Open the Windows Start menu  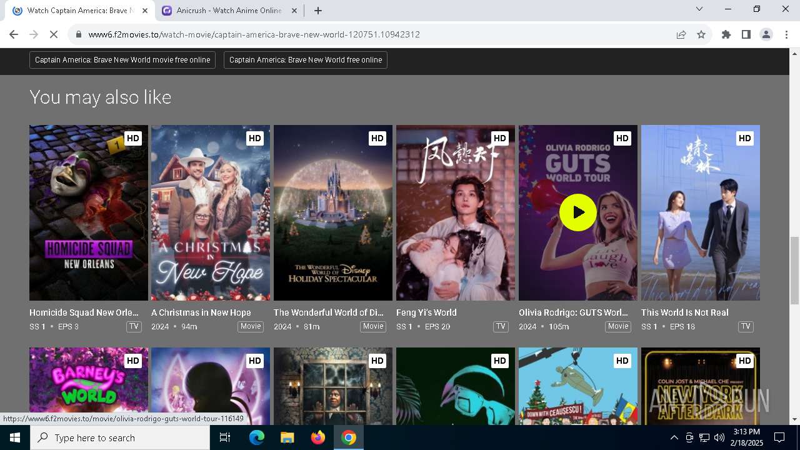click(x=15, y=437)
